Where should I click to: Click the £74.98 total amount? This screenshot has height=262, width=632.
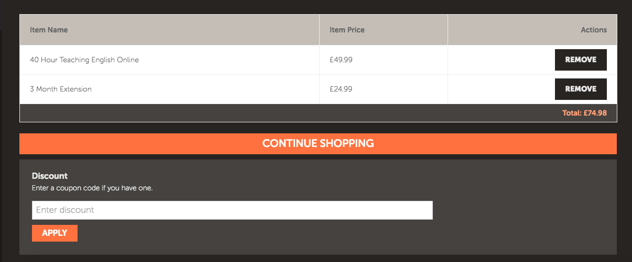coord(595,113)
